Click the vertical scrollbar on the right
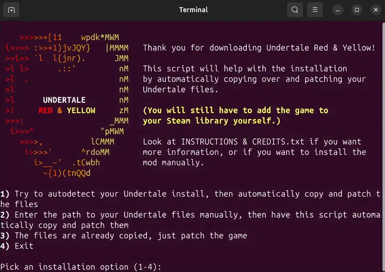The width and height of the screenshot is (385, 272). click(383, 147)
